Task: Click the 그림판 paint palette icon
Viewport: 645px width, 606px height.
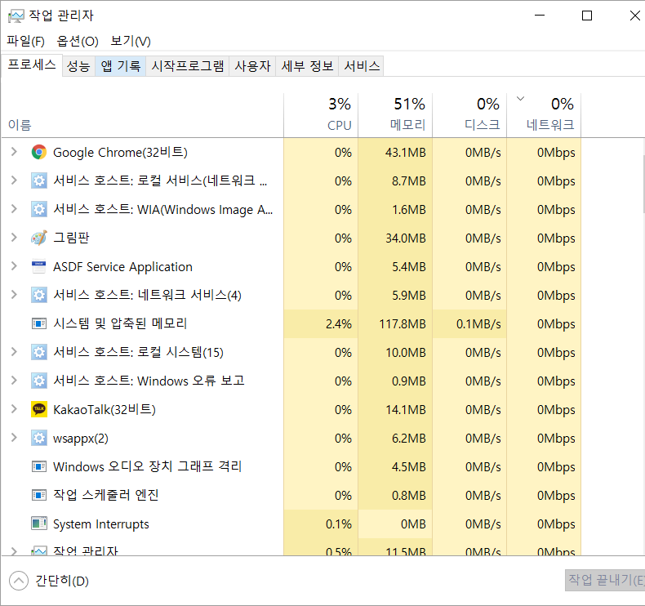Action: (x=39, y=238)
